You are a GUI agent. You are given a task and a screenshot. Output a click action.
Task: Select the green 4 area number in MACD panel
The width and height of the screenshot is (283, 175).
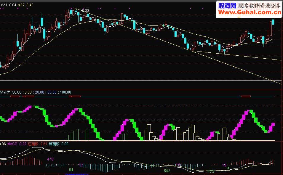(228, 168)
